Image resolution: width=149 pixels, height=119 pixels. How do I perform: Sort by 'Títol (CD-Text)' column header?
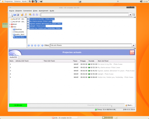[58, 61]
